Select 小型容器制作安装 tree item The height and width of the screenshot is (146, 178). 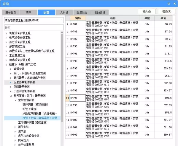click(x=24, y=91)
